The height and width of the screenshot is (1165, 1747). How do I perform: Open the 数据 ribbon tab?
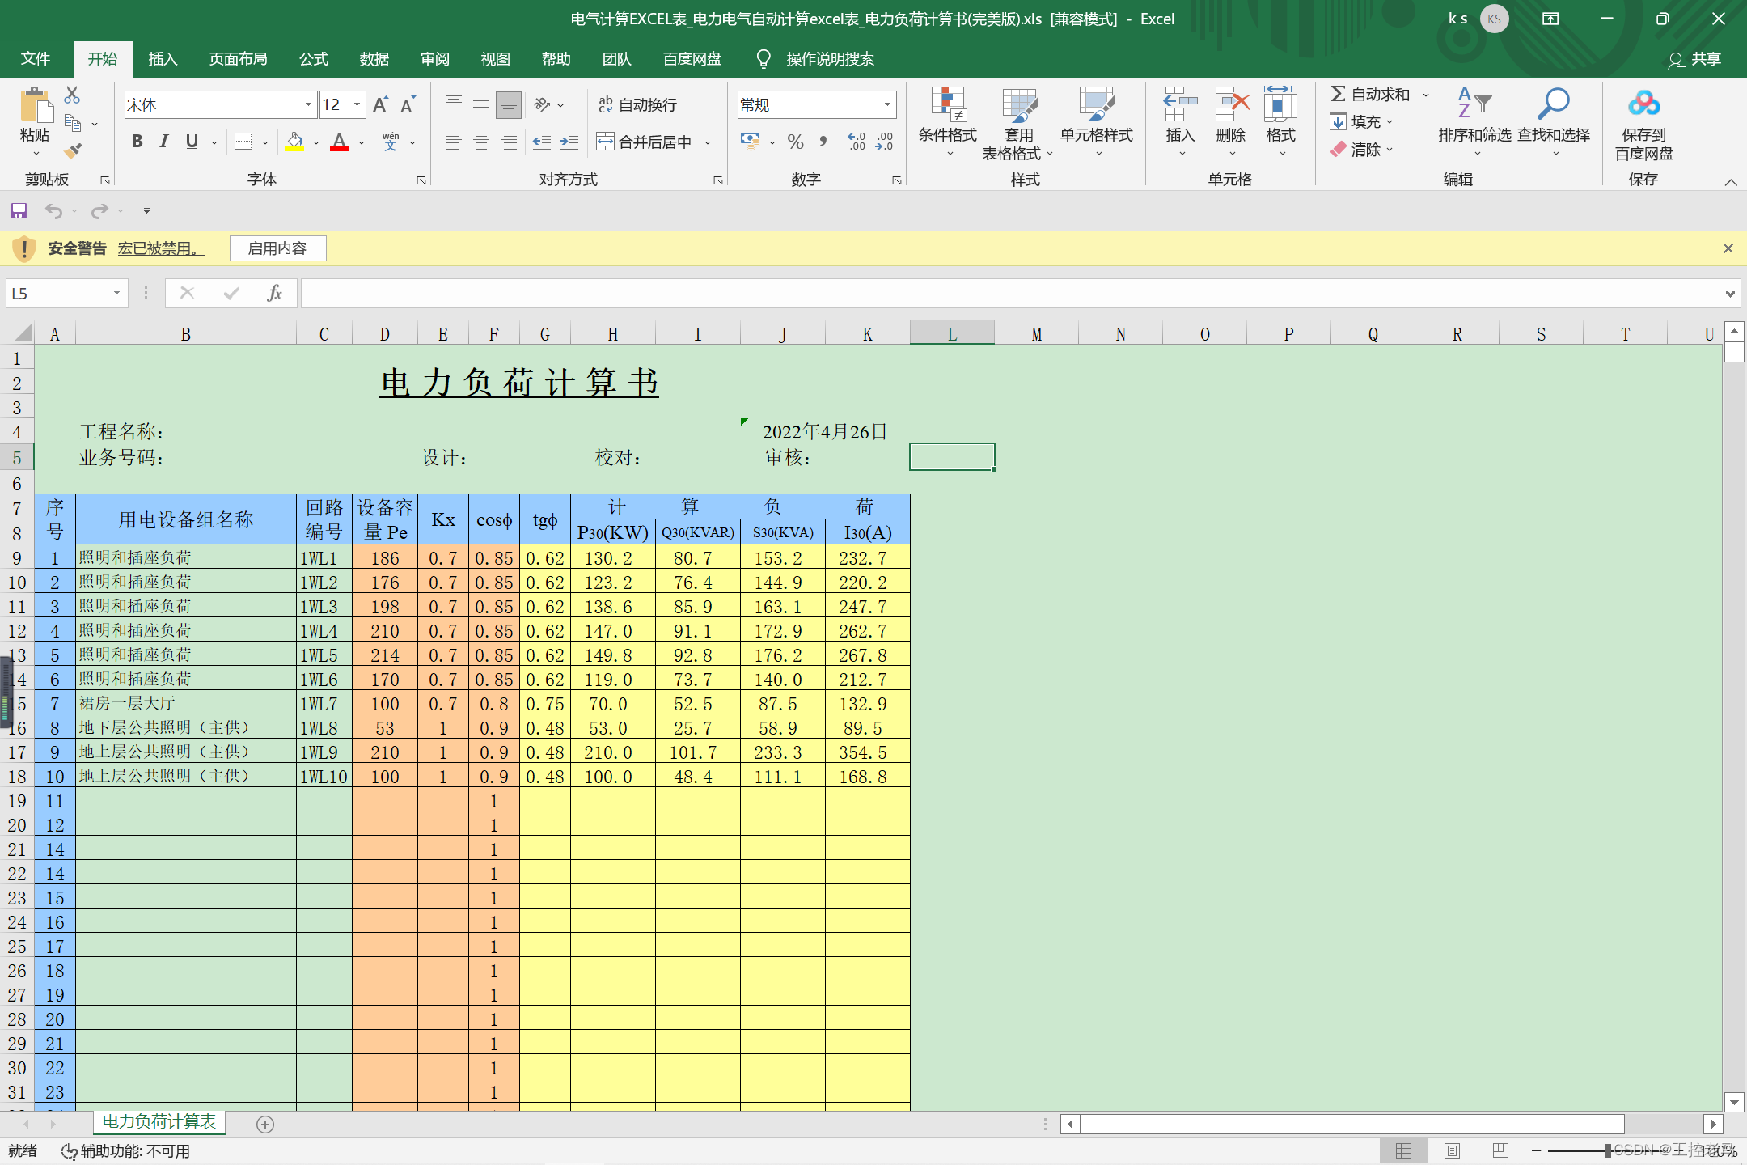374,59
